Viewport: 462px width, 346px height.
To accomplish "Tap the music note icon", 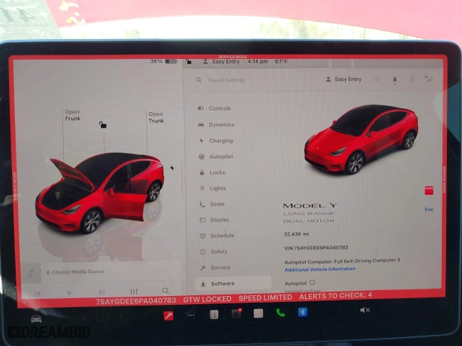I will [31, 273].
